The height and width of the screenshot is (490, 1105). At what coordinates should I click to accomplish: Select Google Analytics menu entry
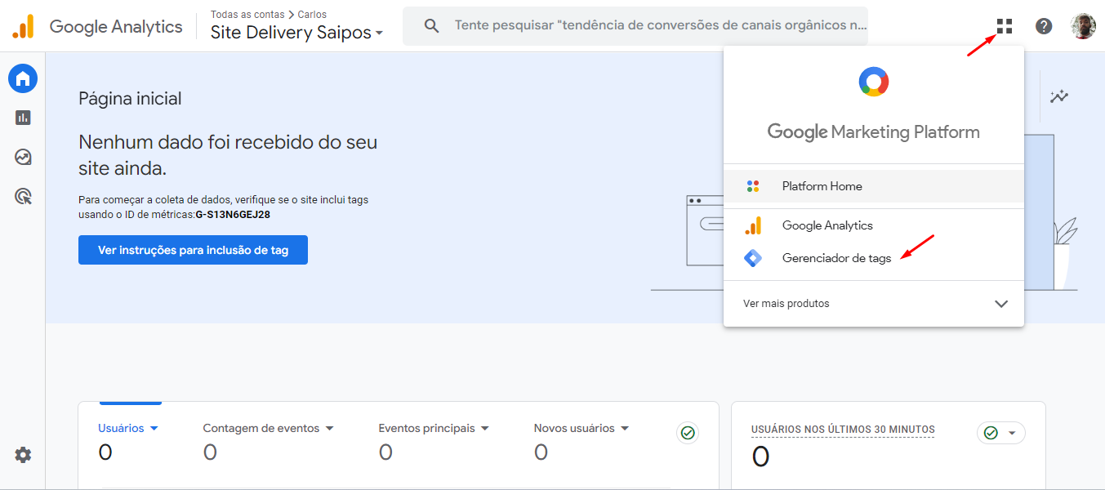(874, 225)
